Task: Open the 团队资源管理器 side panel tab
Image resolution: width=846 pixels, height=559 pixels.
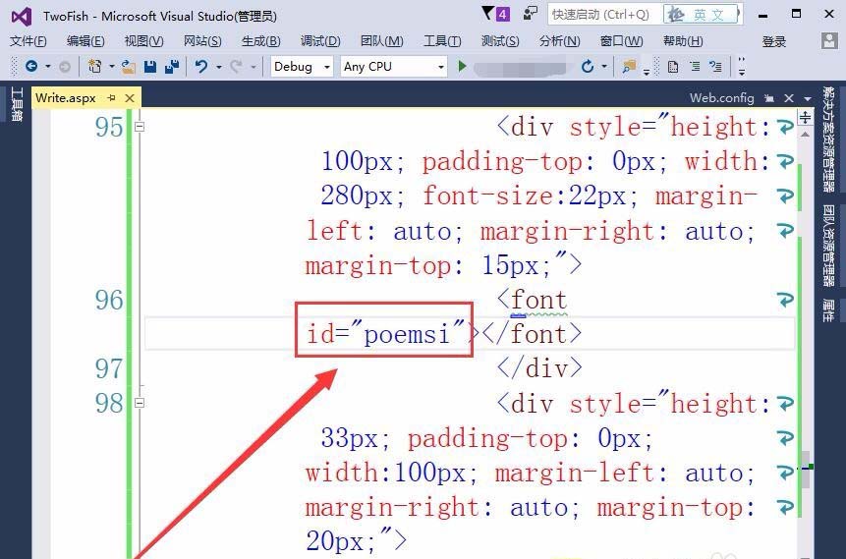Action: tap(828, 246)
